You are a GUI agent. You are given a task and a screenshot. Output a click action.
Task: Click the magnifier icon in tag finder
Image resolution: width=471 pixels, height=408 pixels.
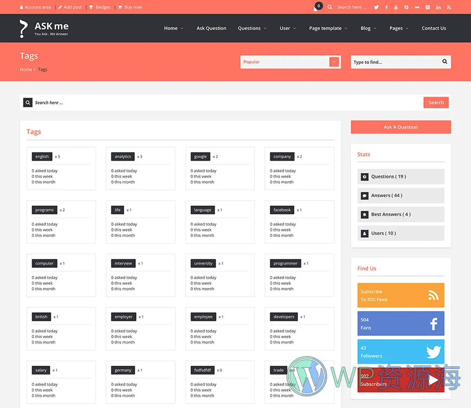point(444,62)
